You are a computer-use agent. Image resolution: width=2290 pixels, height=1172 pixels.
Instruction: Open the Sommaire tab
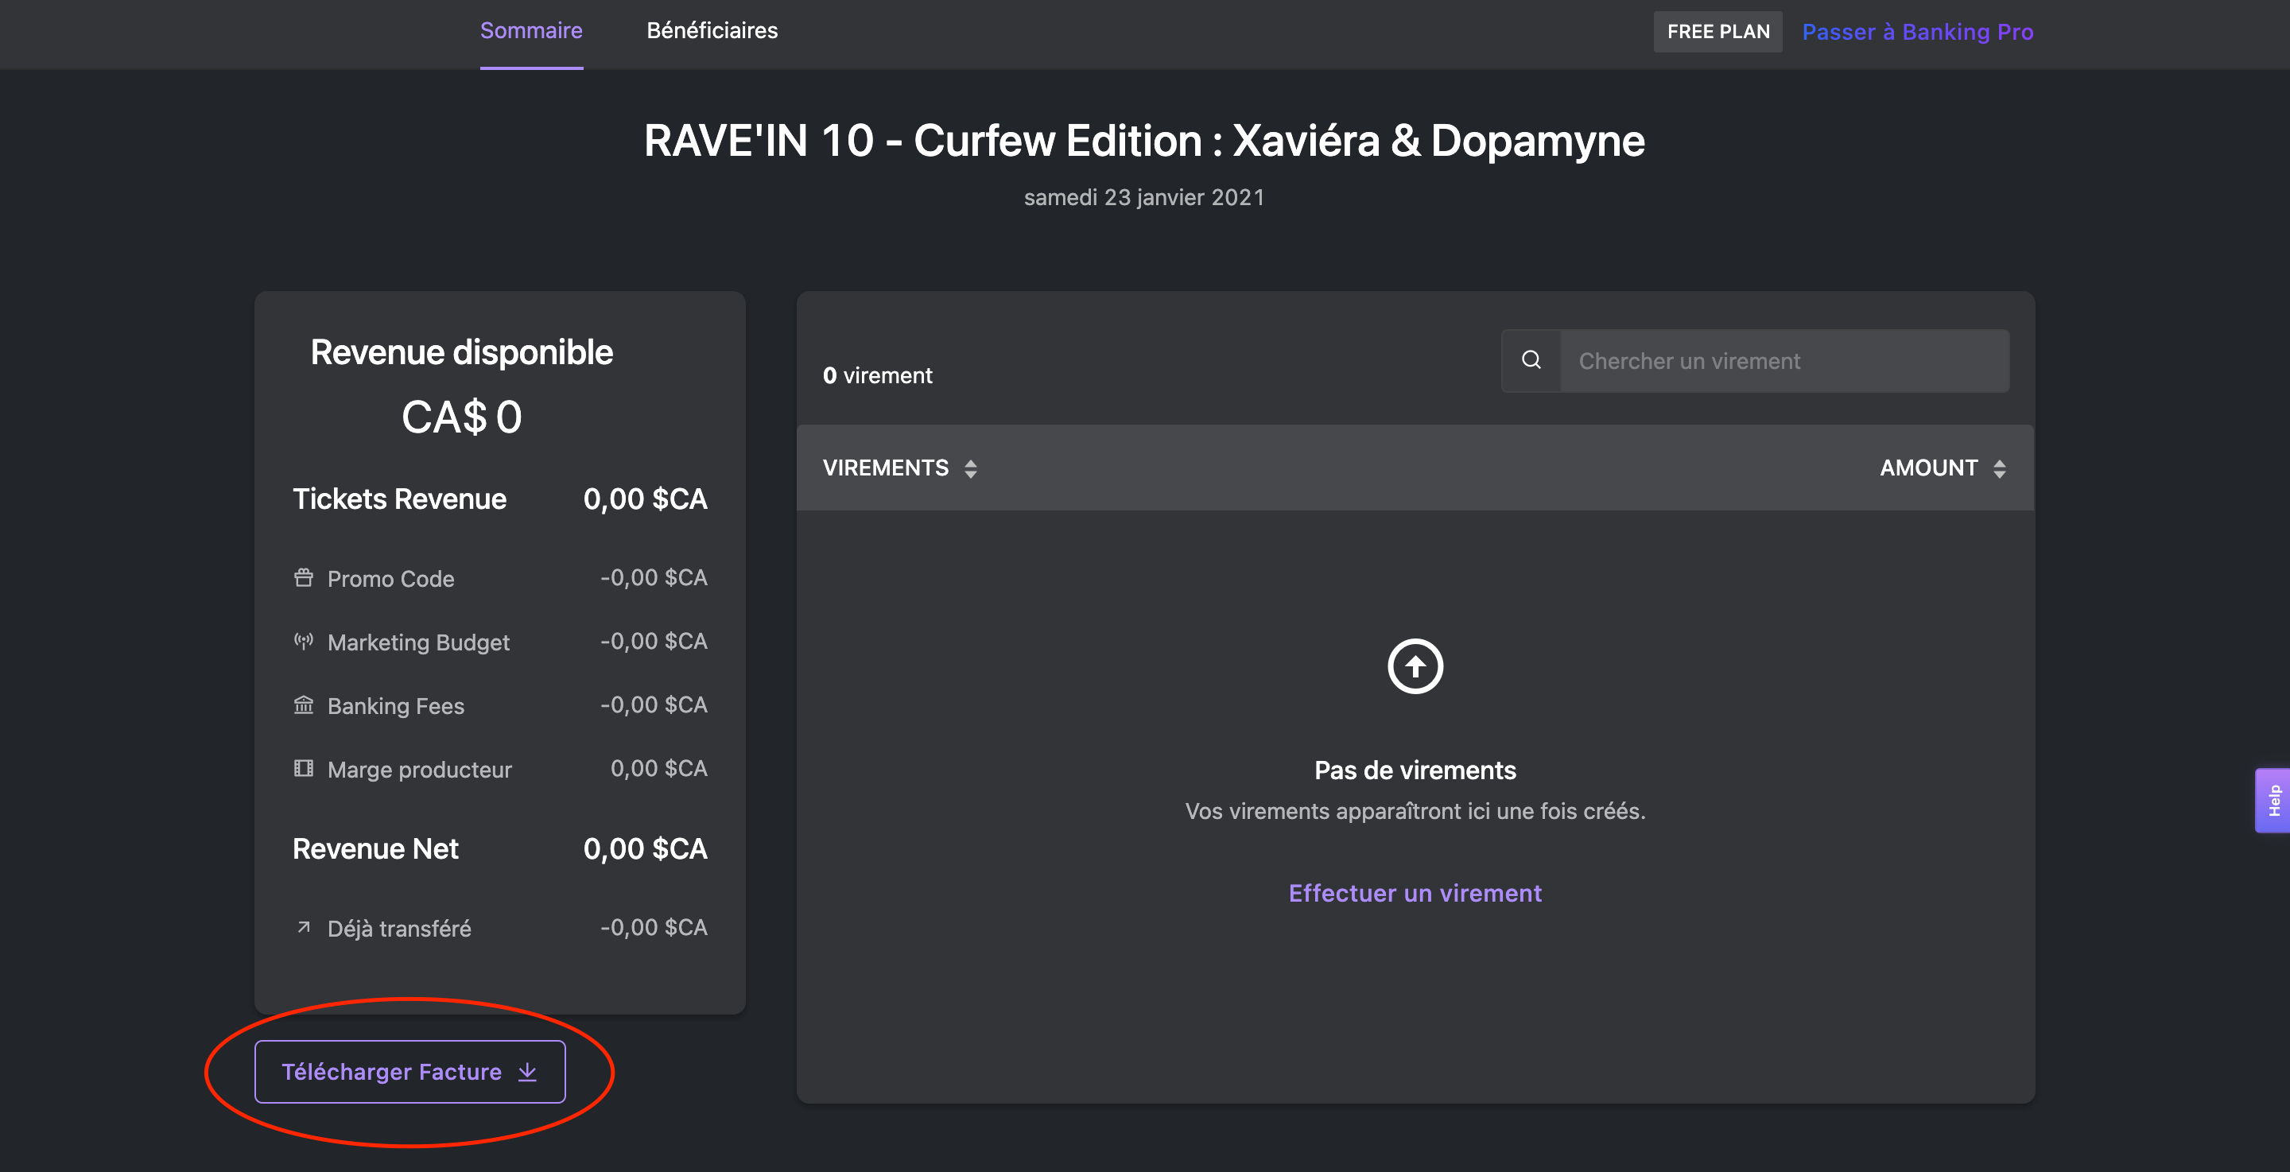(530, 31)
